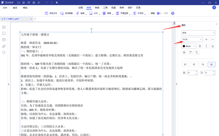Image resolution: width=219 pixels, height=136 pixels.
Task: Show page thumbnails panel
Action: pos(4,27)
